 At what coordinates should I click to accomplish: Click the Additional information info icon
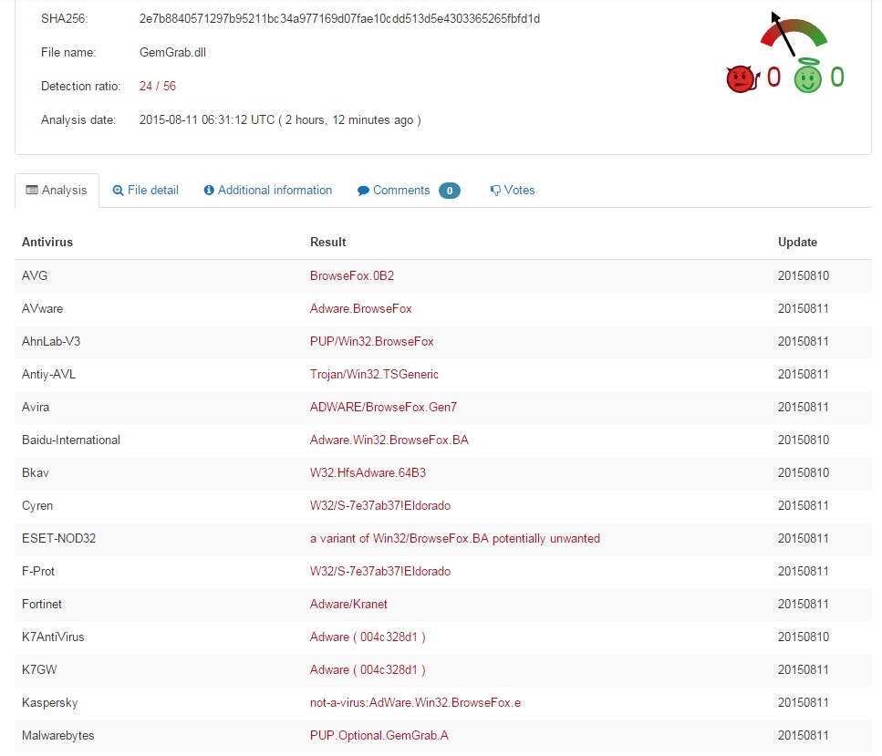tap(209, 190)
